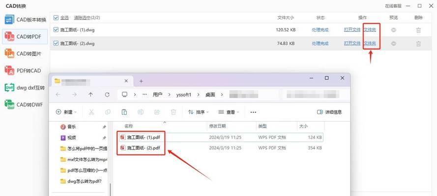The image size is (437, 196).
Task: Click 用户 in the address path
Action: [157, 95]
